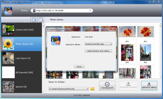Click the 'Save to folder:' label
This screenshot has width=163, height=99.
(x=57, y=82)
